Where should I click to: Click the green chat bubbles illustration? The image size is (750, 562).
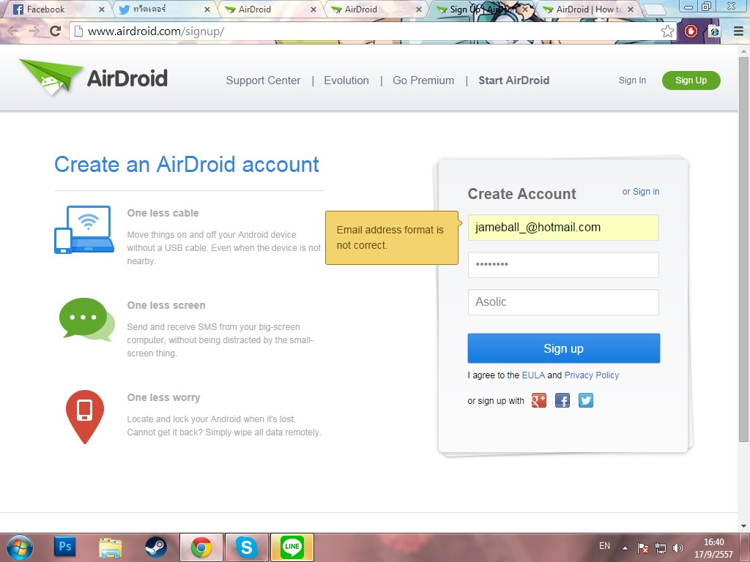click(86, 319)
